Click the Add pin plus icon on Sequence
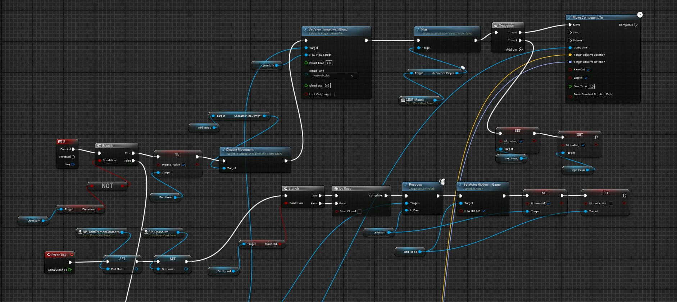 click(521, 50)
